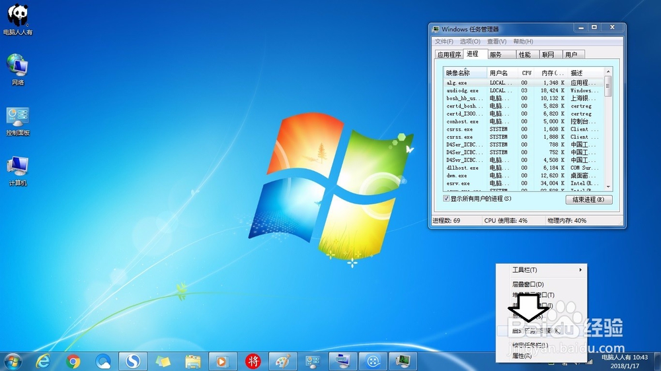Open the film reel video taskbar icon
The width and height of the screenshot is (661, 371).
tap(373, 361)
